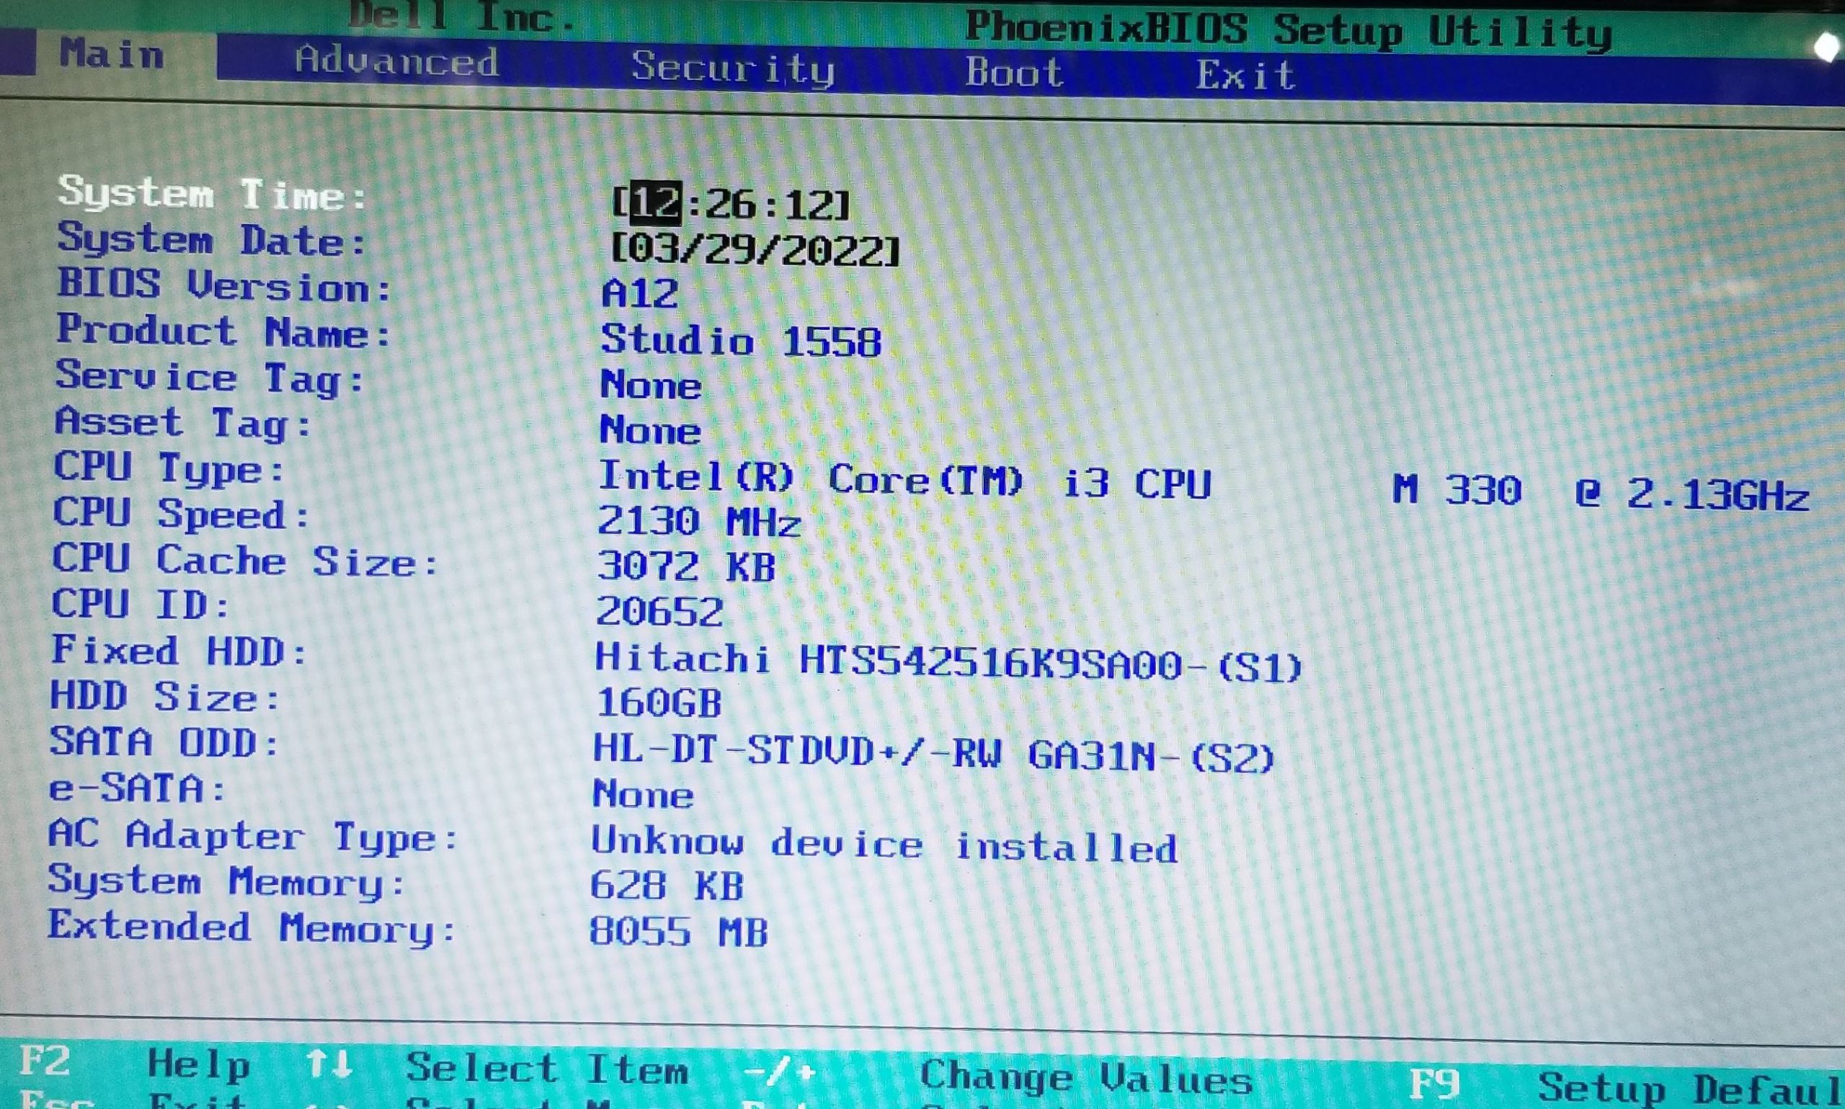Go to the Exit tab
This screenshot has height=1109, width=1845.
tap(1245, 76)
